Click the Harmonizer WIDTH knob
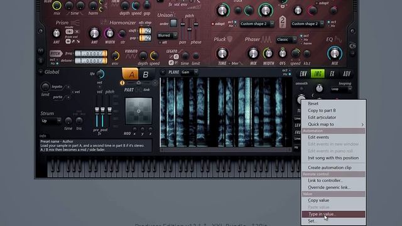402x226 pixels. pos(110,33)
